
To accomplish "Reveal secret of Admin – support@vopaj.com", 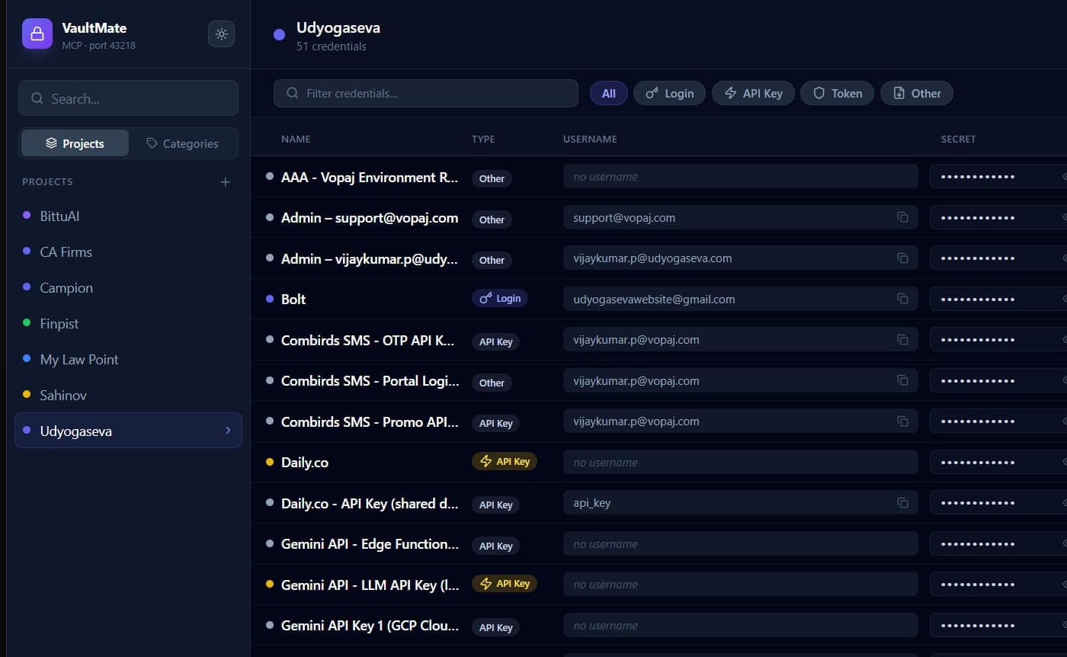I will pos(1064,217).
